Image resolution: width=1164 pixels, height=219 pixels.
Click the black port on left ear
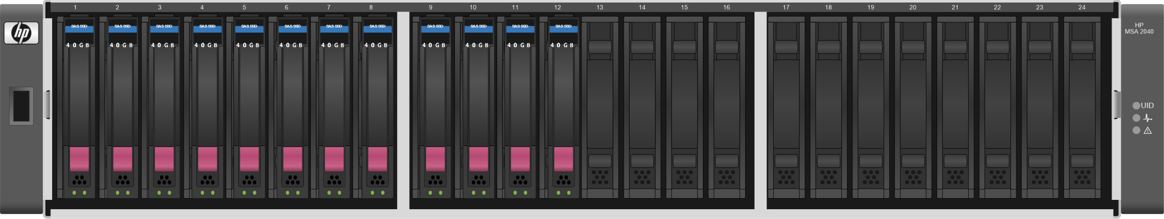[21, 105]
